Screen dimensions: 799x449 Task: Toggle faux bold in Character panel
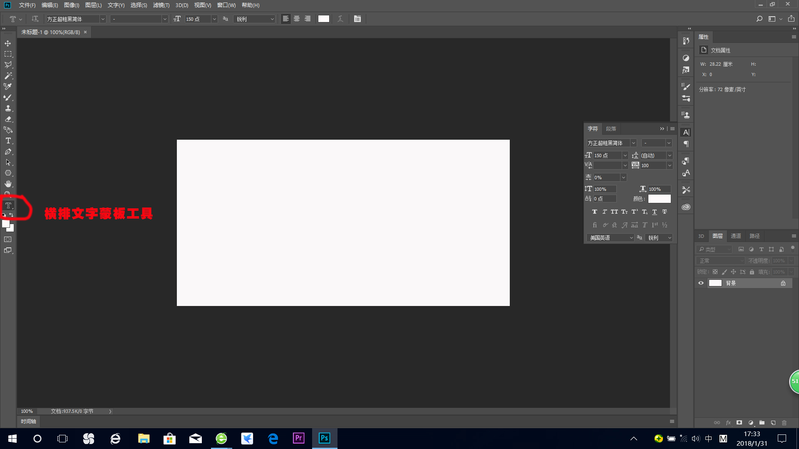click(595, 212)
